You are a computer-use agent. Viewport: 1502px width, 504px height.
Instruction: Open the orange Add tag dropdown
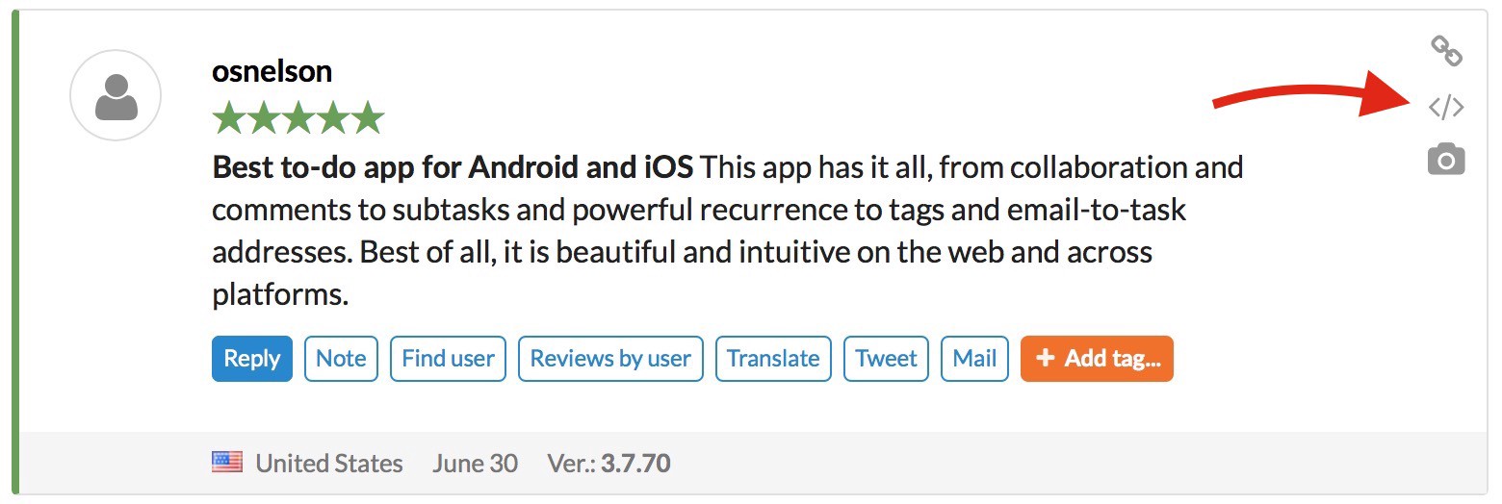(1097, 359)
